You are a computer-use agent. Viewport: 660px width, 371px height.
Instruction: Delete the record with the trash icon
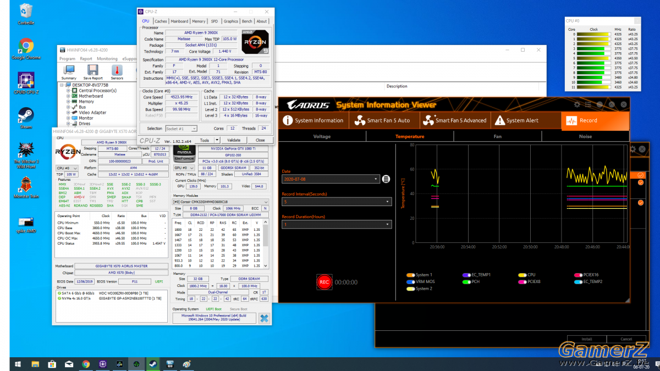386,179
